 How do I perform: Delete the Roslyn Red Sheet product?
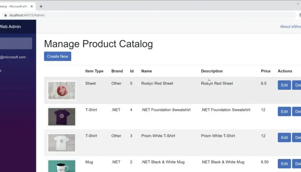(x=297, y=85)
